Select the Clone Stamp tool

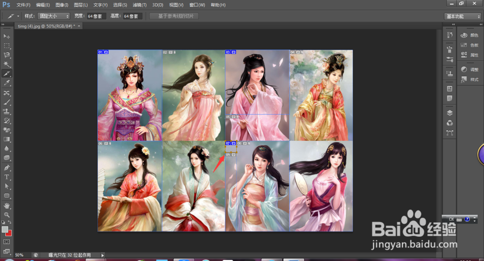pos(6,111)
